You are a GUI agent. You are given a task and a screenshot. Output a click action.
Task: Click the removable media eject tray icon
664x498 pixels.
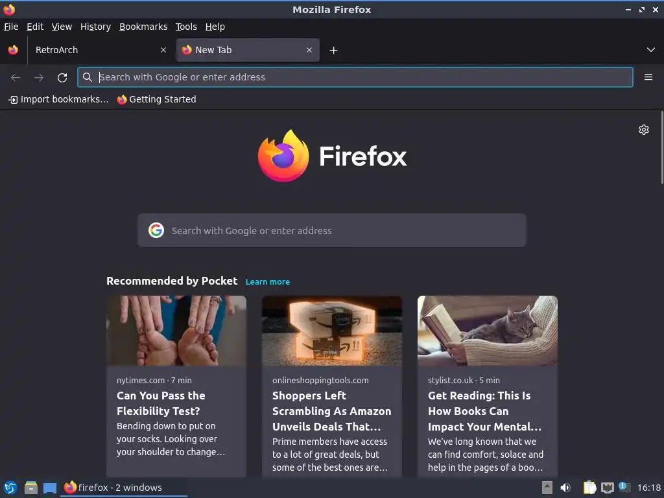point(547,488)
